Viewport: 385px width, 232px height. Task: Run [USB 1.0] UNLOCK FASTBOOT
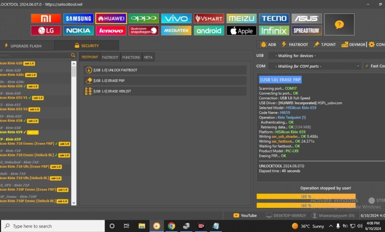[x=165, y=70]
